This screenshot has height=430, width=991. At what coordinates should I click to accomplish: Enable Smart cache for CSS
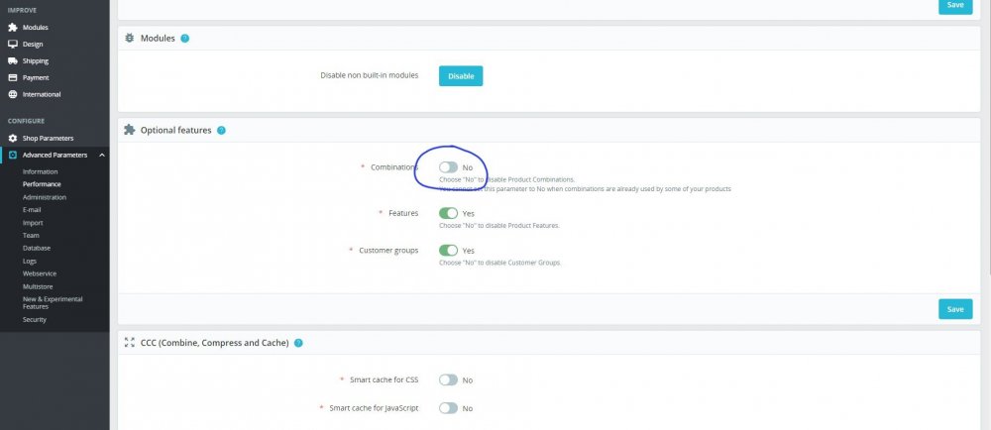click(448, 380)
